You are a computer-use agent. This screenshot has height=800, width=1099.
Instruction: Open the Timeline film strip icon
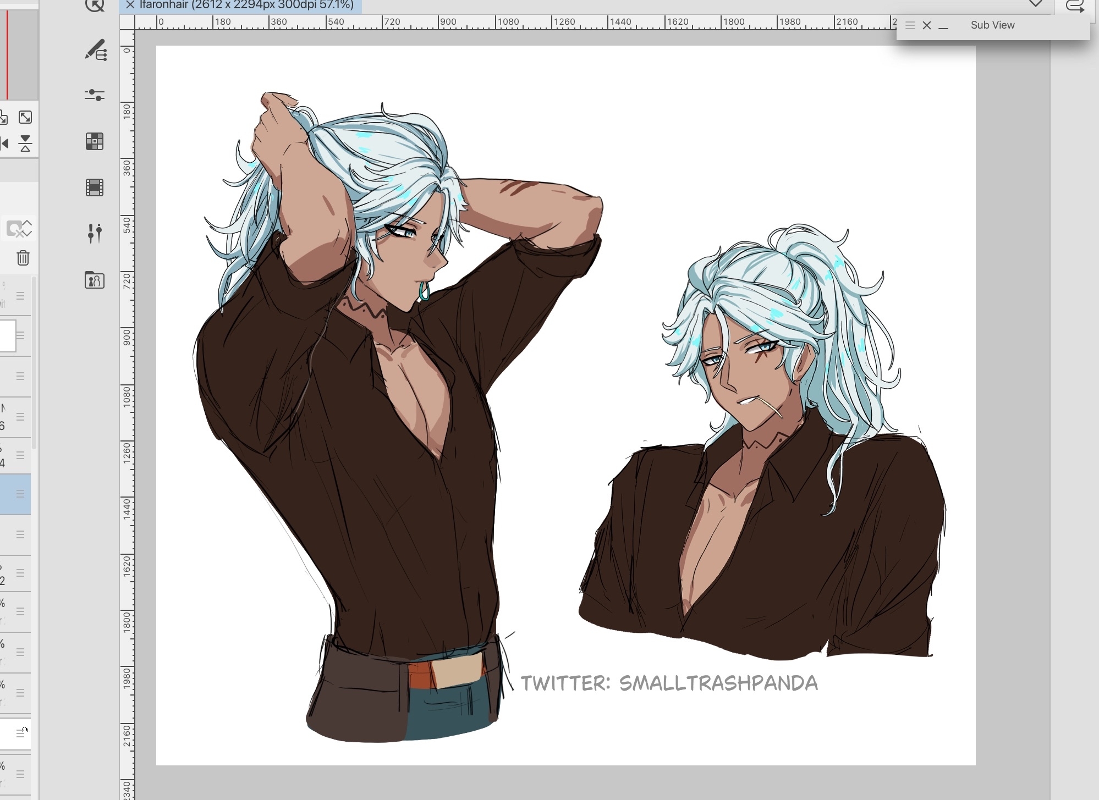click(95, 187)
